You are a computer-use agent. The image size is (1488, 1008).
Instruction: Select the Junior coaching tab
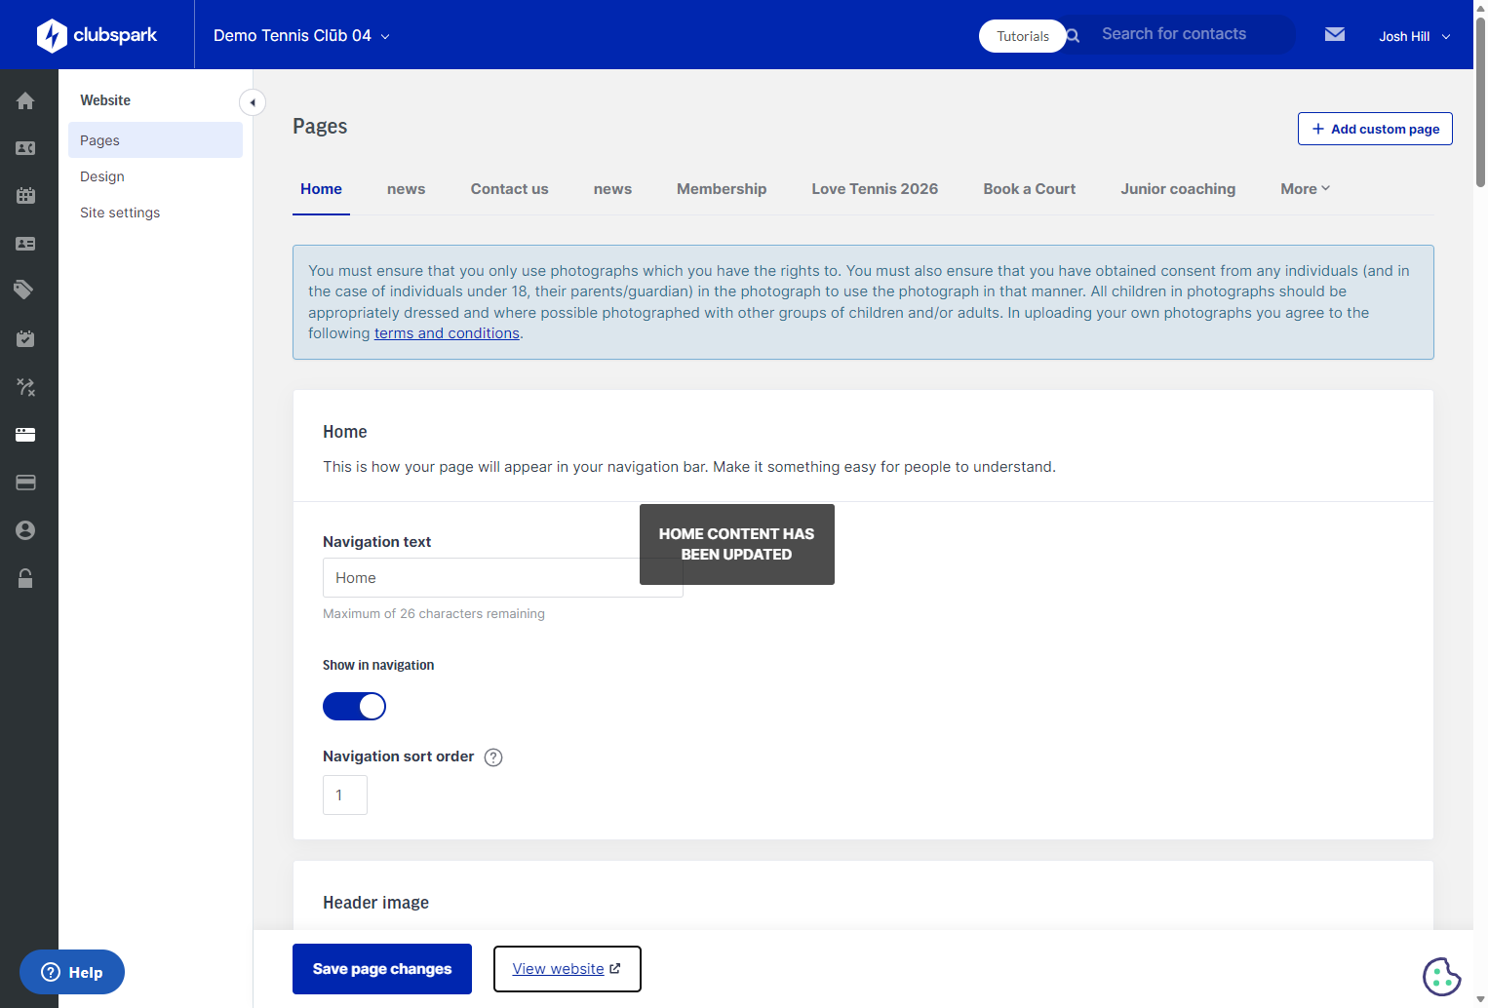(1178, 189)
